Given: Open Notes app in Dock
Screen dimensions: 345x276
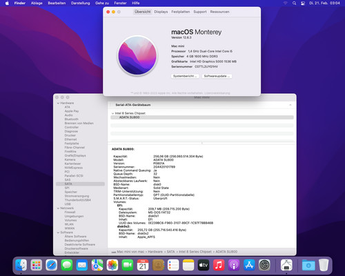Looking at the screenshot, I should click(x=188, y=265).
